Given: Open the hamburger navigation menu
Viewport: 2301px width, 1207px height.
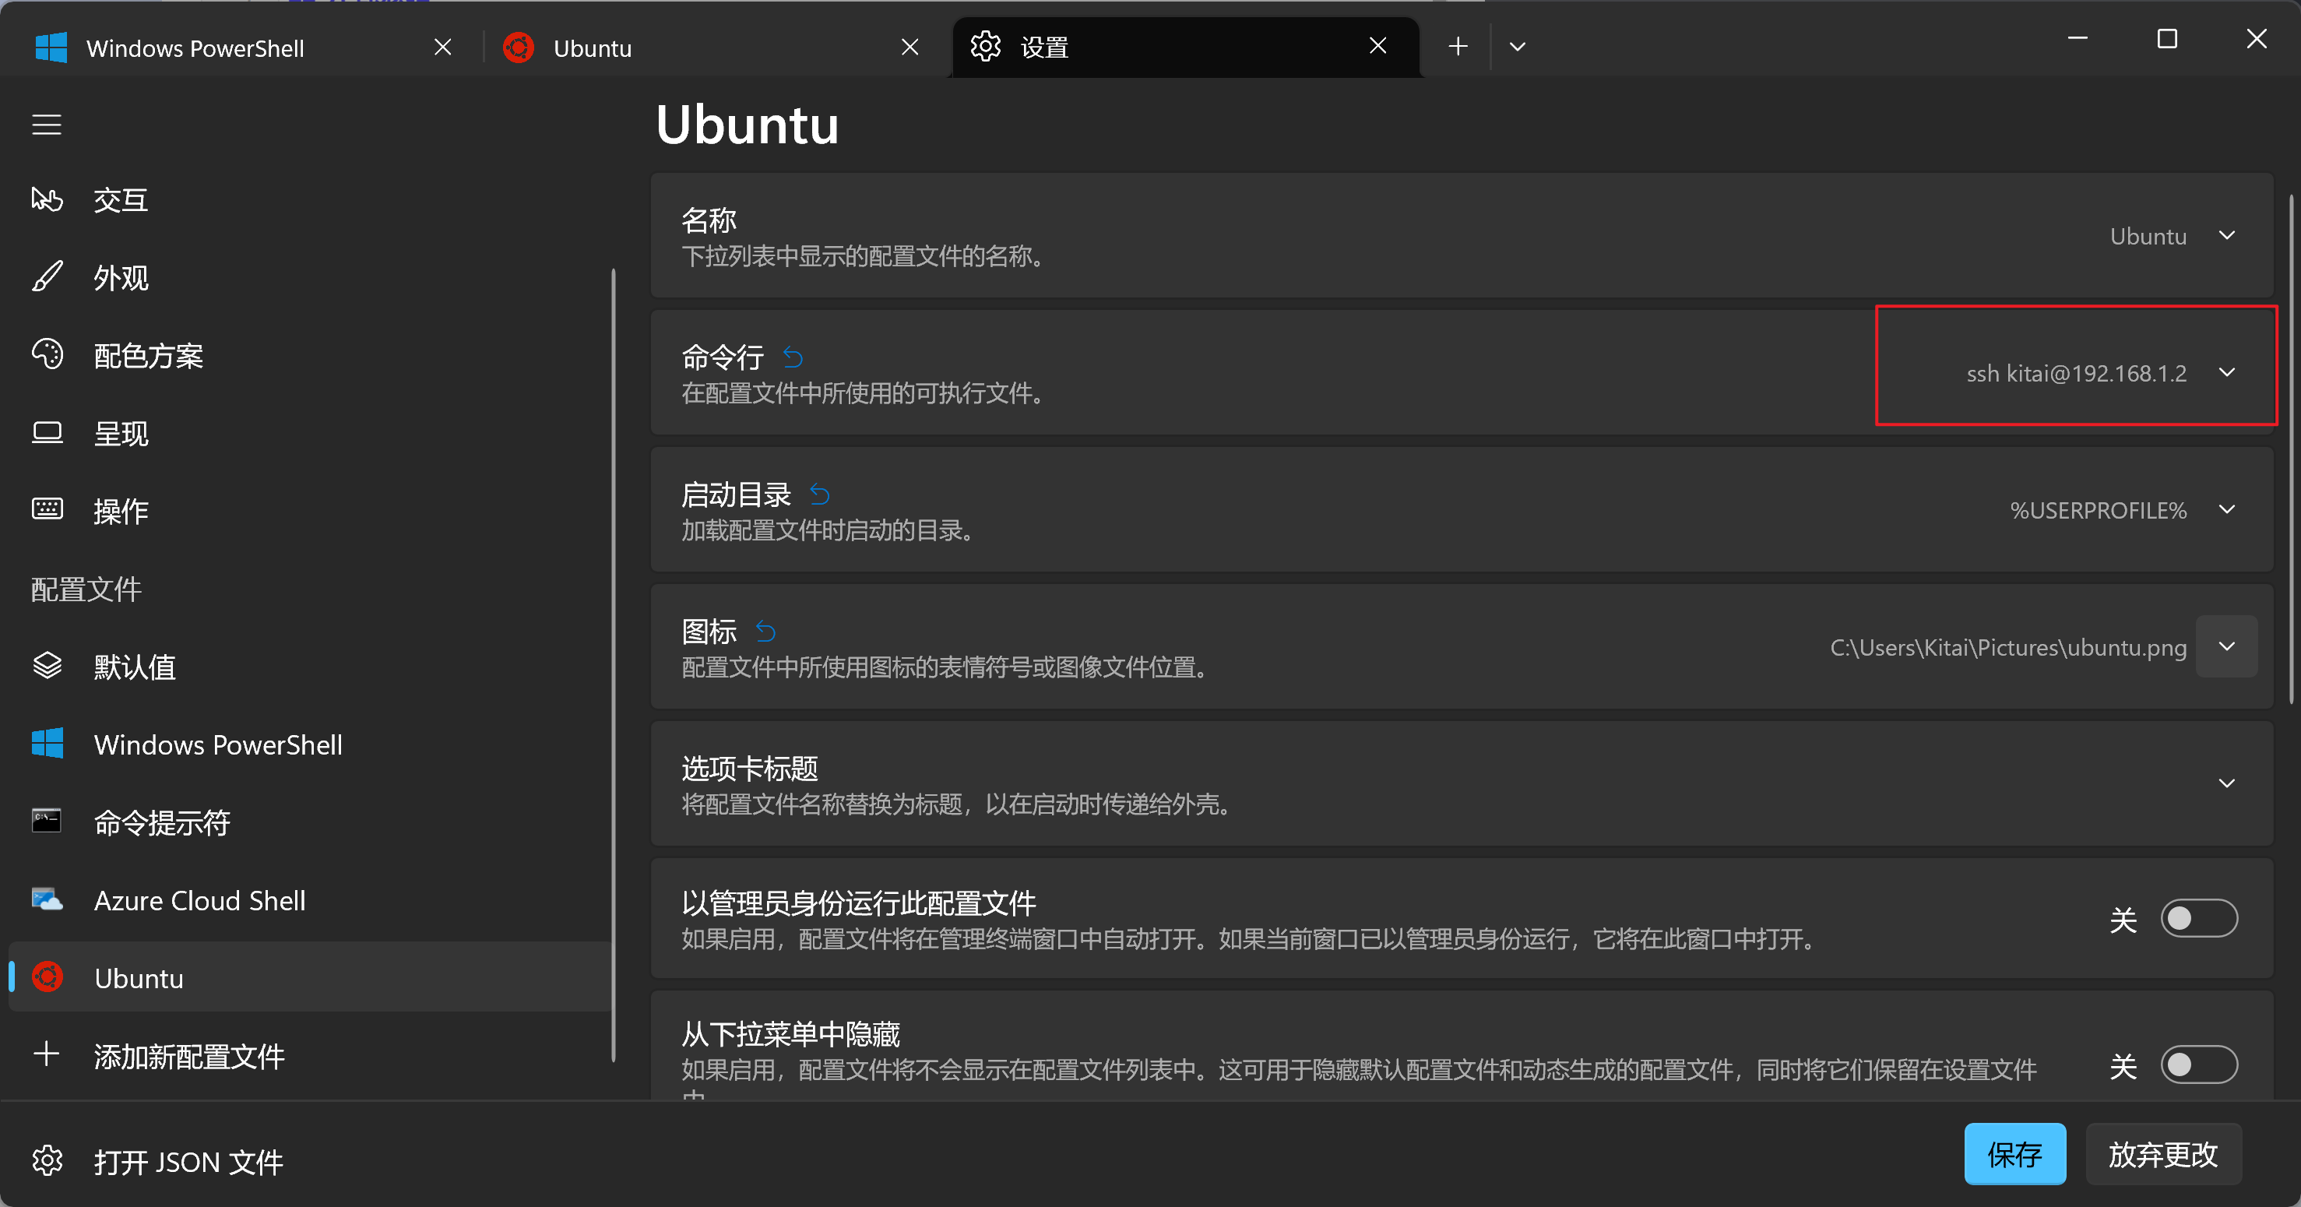Looking at the screenshot, I should [47, 124].
